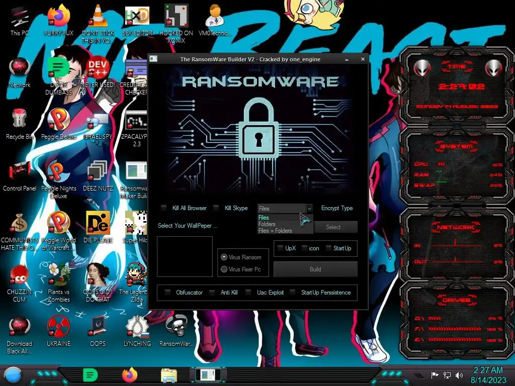Toggle the Obfuscator checkbox

(167, 292)
